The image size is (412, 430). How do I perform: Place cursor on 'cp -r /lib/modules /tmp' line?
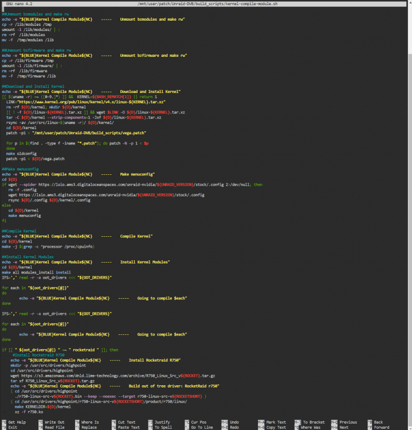pyautogui.click(x=26, y=25)
